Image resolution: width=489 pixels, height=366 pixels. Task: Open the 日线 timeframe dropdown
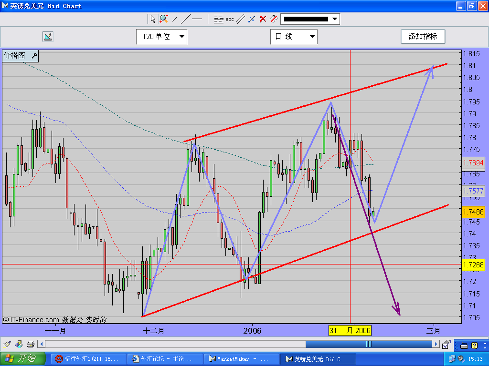tap(294, 37)
